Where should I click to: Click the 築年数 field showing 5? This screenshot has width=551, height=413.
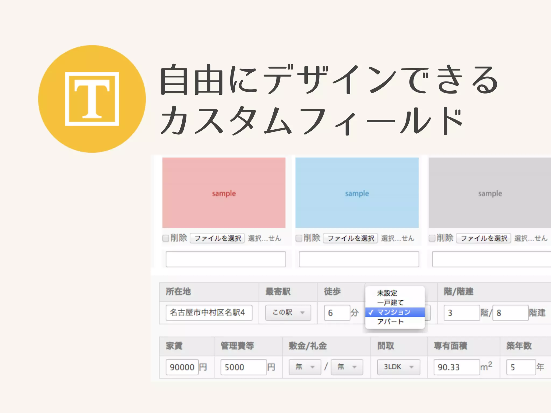click(521, 367)
